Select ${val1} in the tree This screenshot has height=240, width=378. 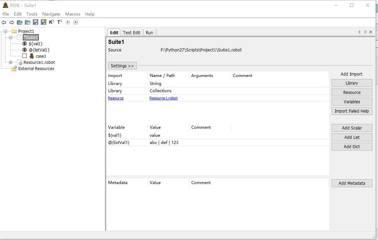(35, 44)
